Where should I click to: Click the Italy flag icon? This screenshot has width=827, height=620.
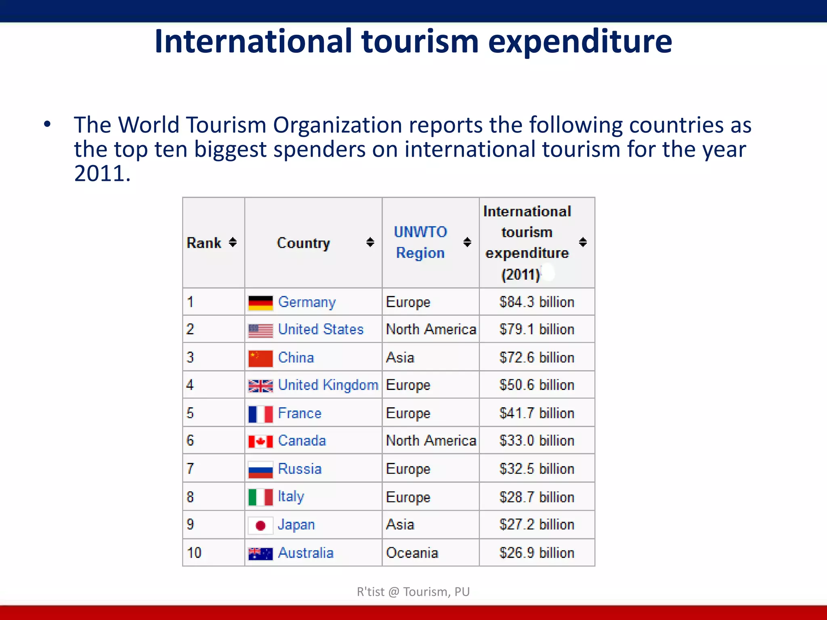260,497
